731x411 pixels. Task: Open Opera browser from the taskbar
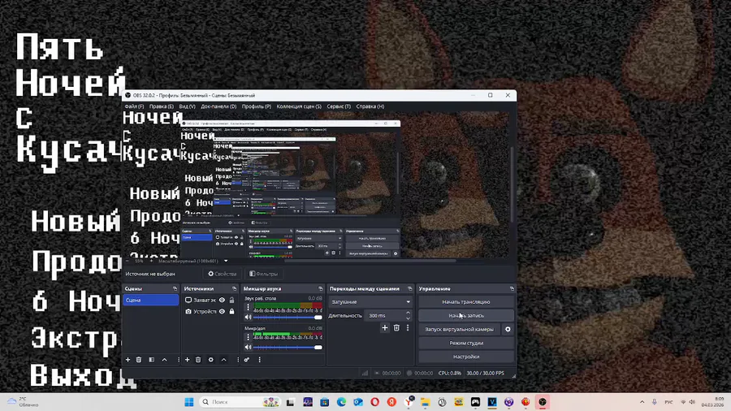[374, 402]
